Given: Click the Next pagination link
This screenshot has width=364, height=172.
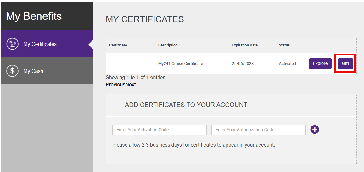Looking at the screenshot, I should (131, 84).
